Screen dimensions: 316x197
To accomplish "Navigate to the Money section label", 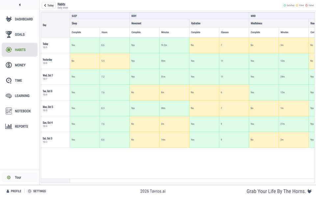I will (20, 65).
